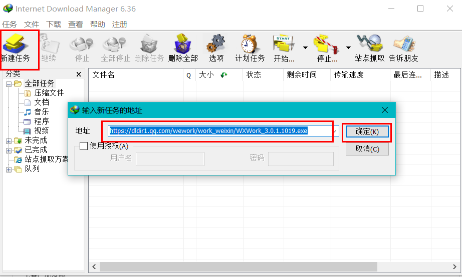Screen dimensions: 462x277
Task: Click the 新建任务 (new task) toolbar icon
Action: pos(16,48)
